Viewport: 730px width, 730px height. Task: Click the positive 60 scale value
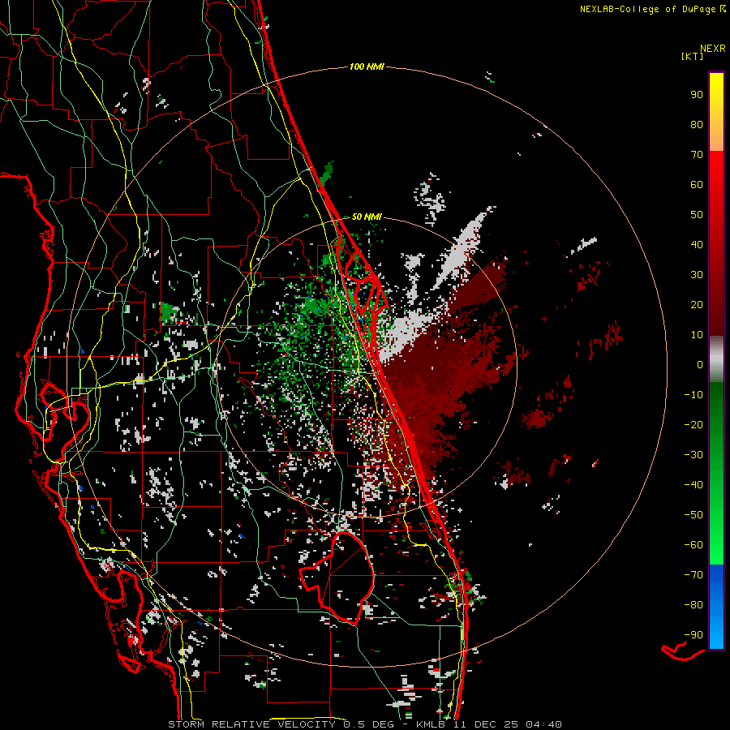tap(697, 185)
